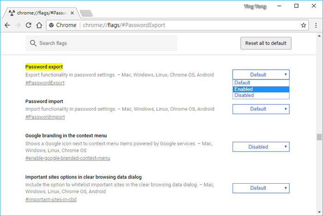Image resolution: width=323 pixels, height=216 pixels.
Task: Open the Password import dropdown
Action: pyautogui.click(x=261, y=109)
